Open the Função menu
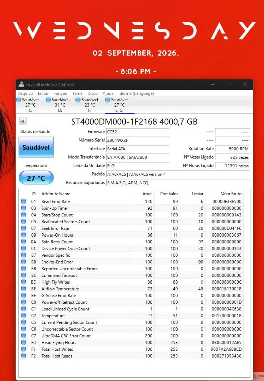The height and width of the screenshot is (381, 264). [x=60, y=93]
